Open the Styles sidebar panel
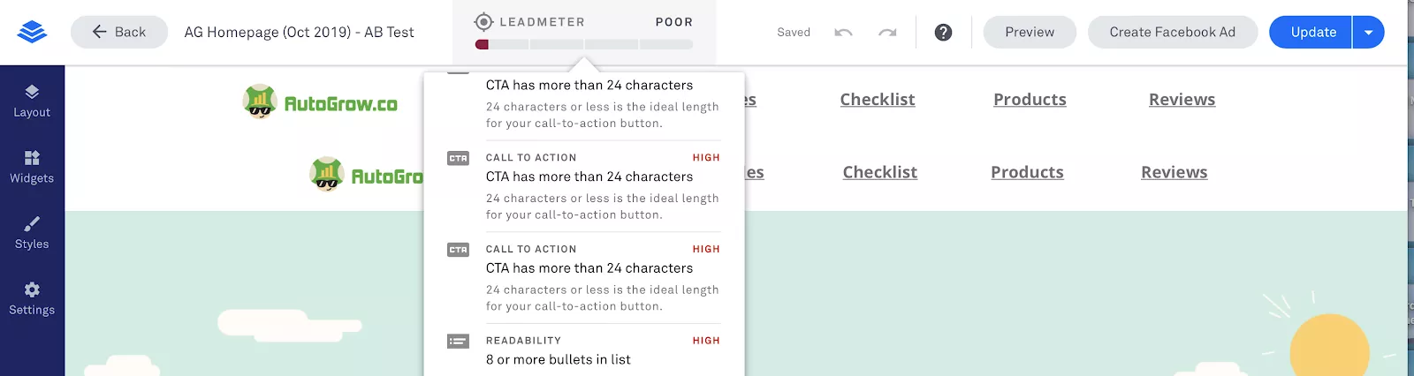The image size is (1414, 376). [x=32, y=233]
